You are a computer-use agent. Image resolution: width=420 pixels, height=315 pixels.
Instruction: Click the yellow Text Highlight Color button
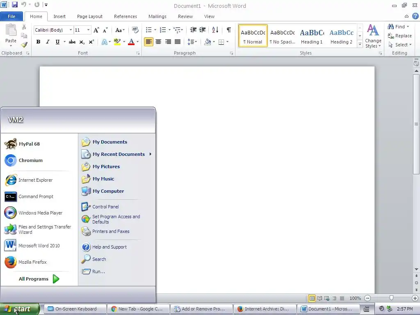click(117, 42)
